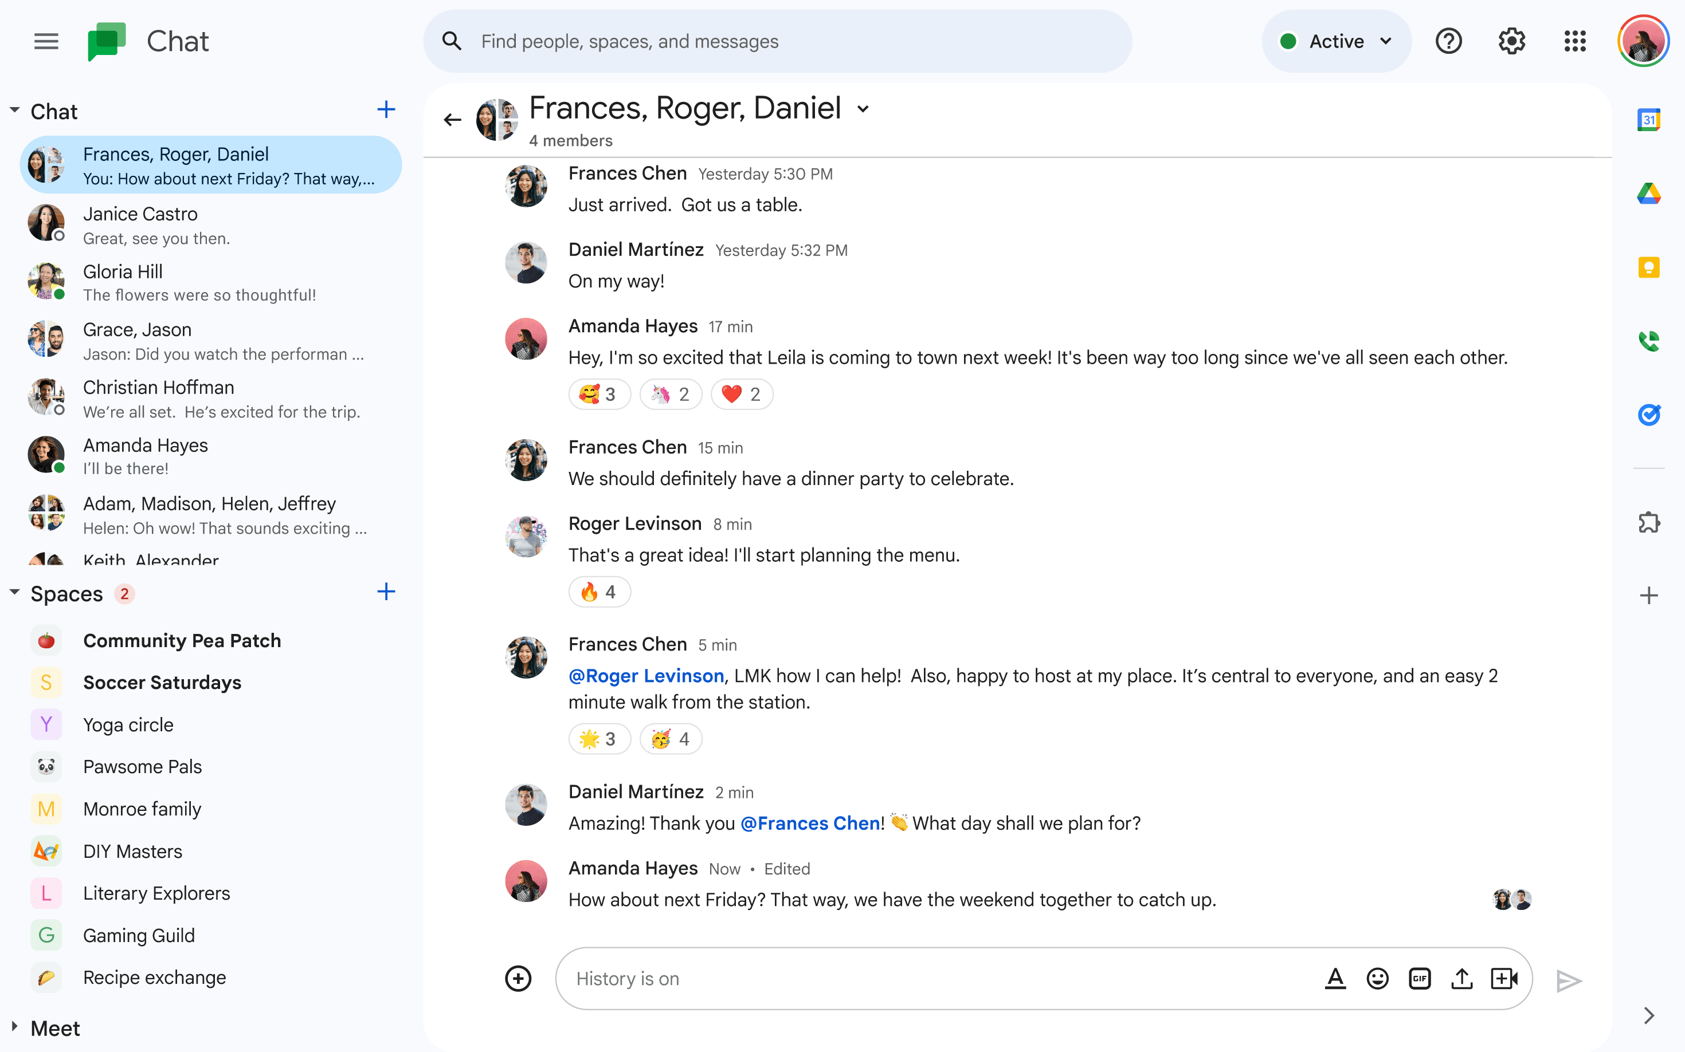
Task: Click the add new Chat button
Action: point(385,111)
